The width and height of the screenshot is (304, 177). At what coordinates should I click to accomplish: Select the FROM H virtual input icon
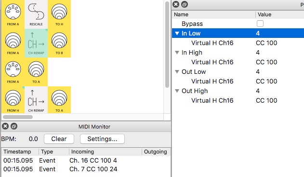[13, 101]
